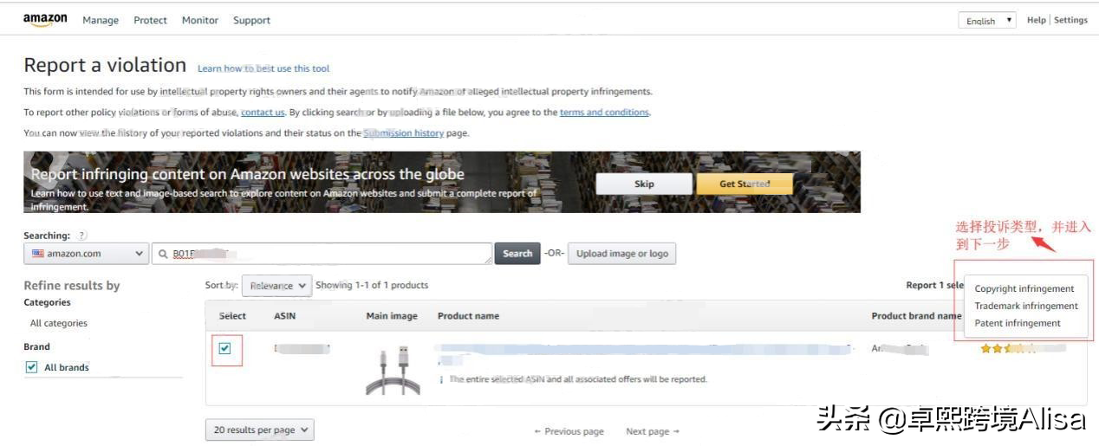Screen dimensions: 1099x446
Task: Click the Skip button
Action: (644, 184)
